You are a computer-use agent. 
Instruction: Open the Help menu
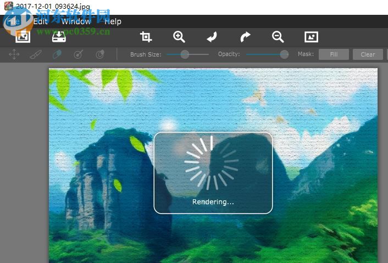pyautogui.click(x=113, y=21)
